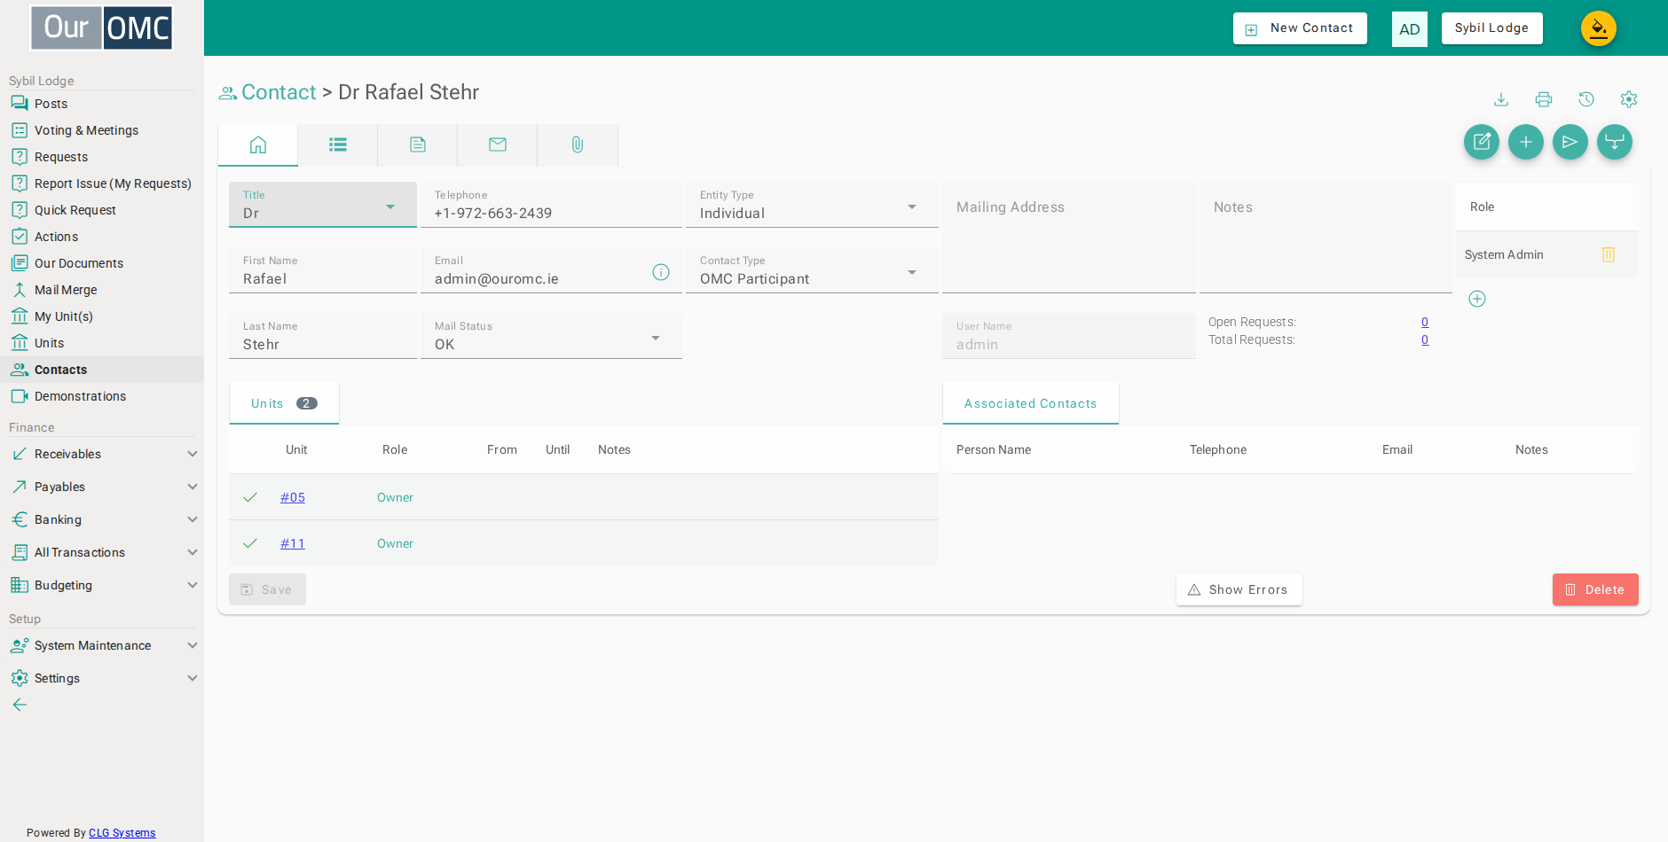Click the Total Requests count
This screenshot has height=842, width=1668.
[1425, 339]
